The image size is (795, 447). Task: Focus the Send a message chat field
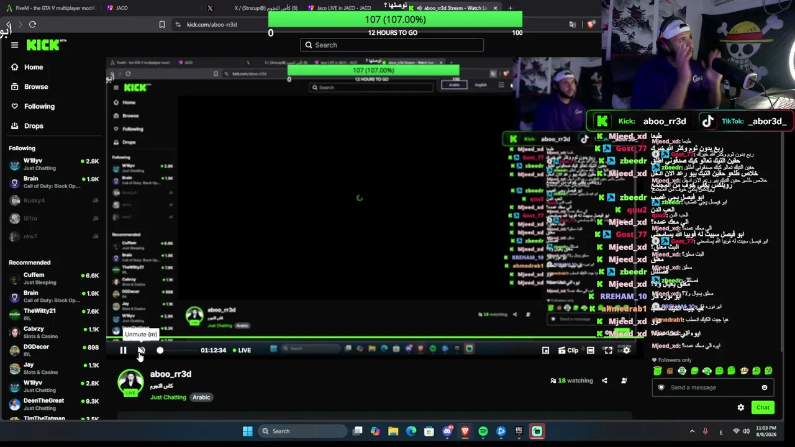[x=712, y=387]
